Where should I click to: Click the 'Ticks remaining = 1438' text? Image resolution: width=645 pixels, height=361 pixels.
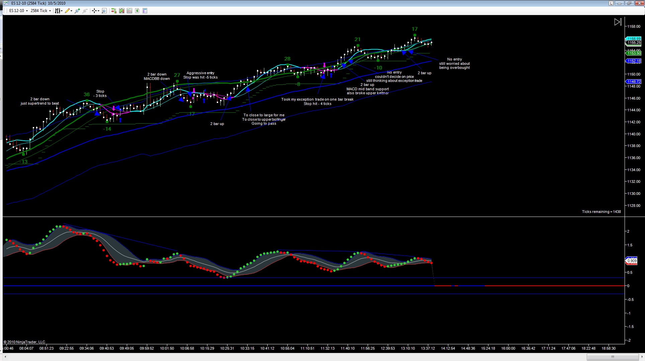click(601, 212)
